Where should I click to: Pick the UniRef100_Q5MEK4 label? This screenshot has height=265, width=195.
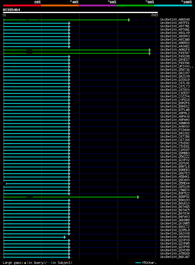(175, 184)
